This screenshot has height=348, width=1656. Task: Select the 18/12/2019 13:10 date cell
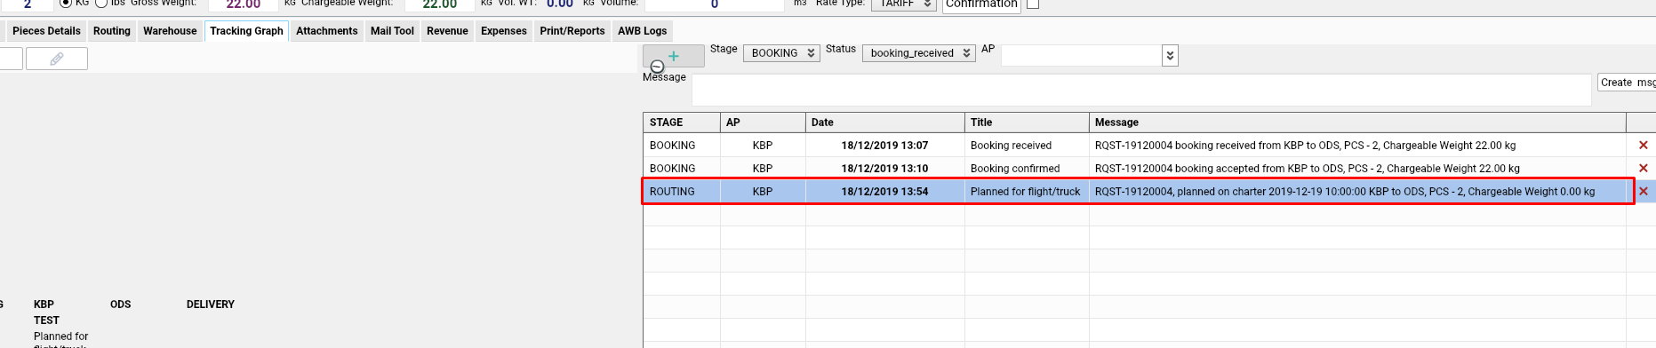[885, 169]
